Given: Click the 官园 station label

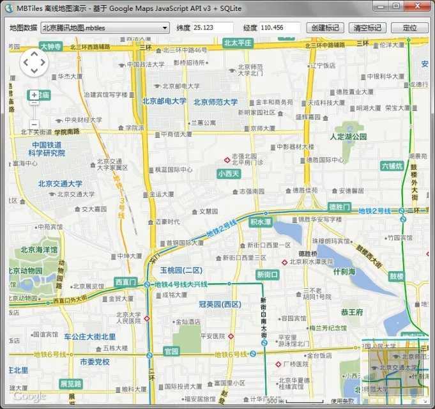Looking at the screenshot, I should click(171, 351).
